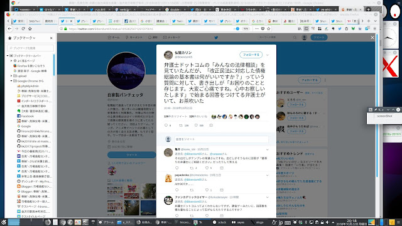This screenshot has height=226, width=402.
Task: Open the Firefox hamburger menu
Action: click(374, 29)
